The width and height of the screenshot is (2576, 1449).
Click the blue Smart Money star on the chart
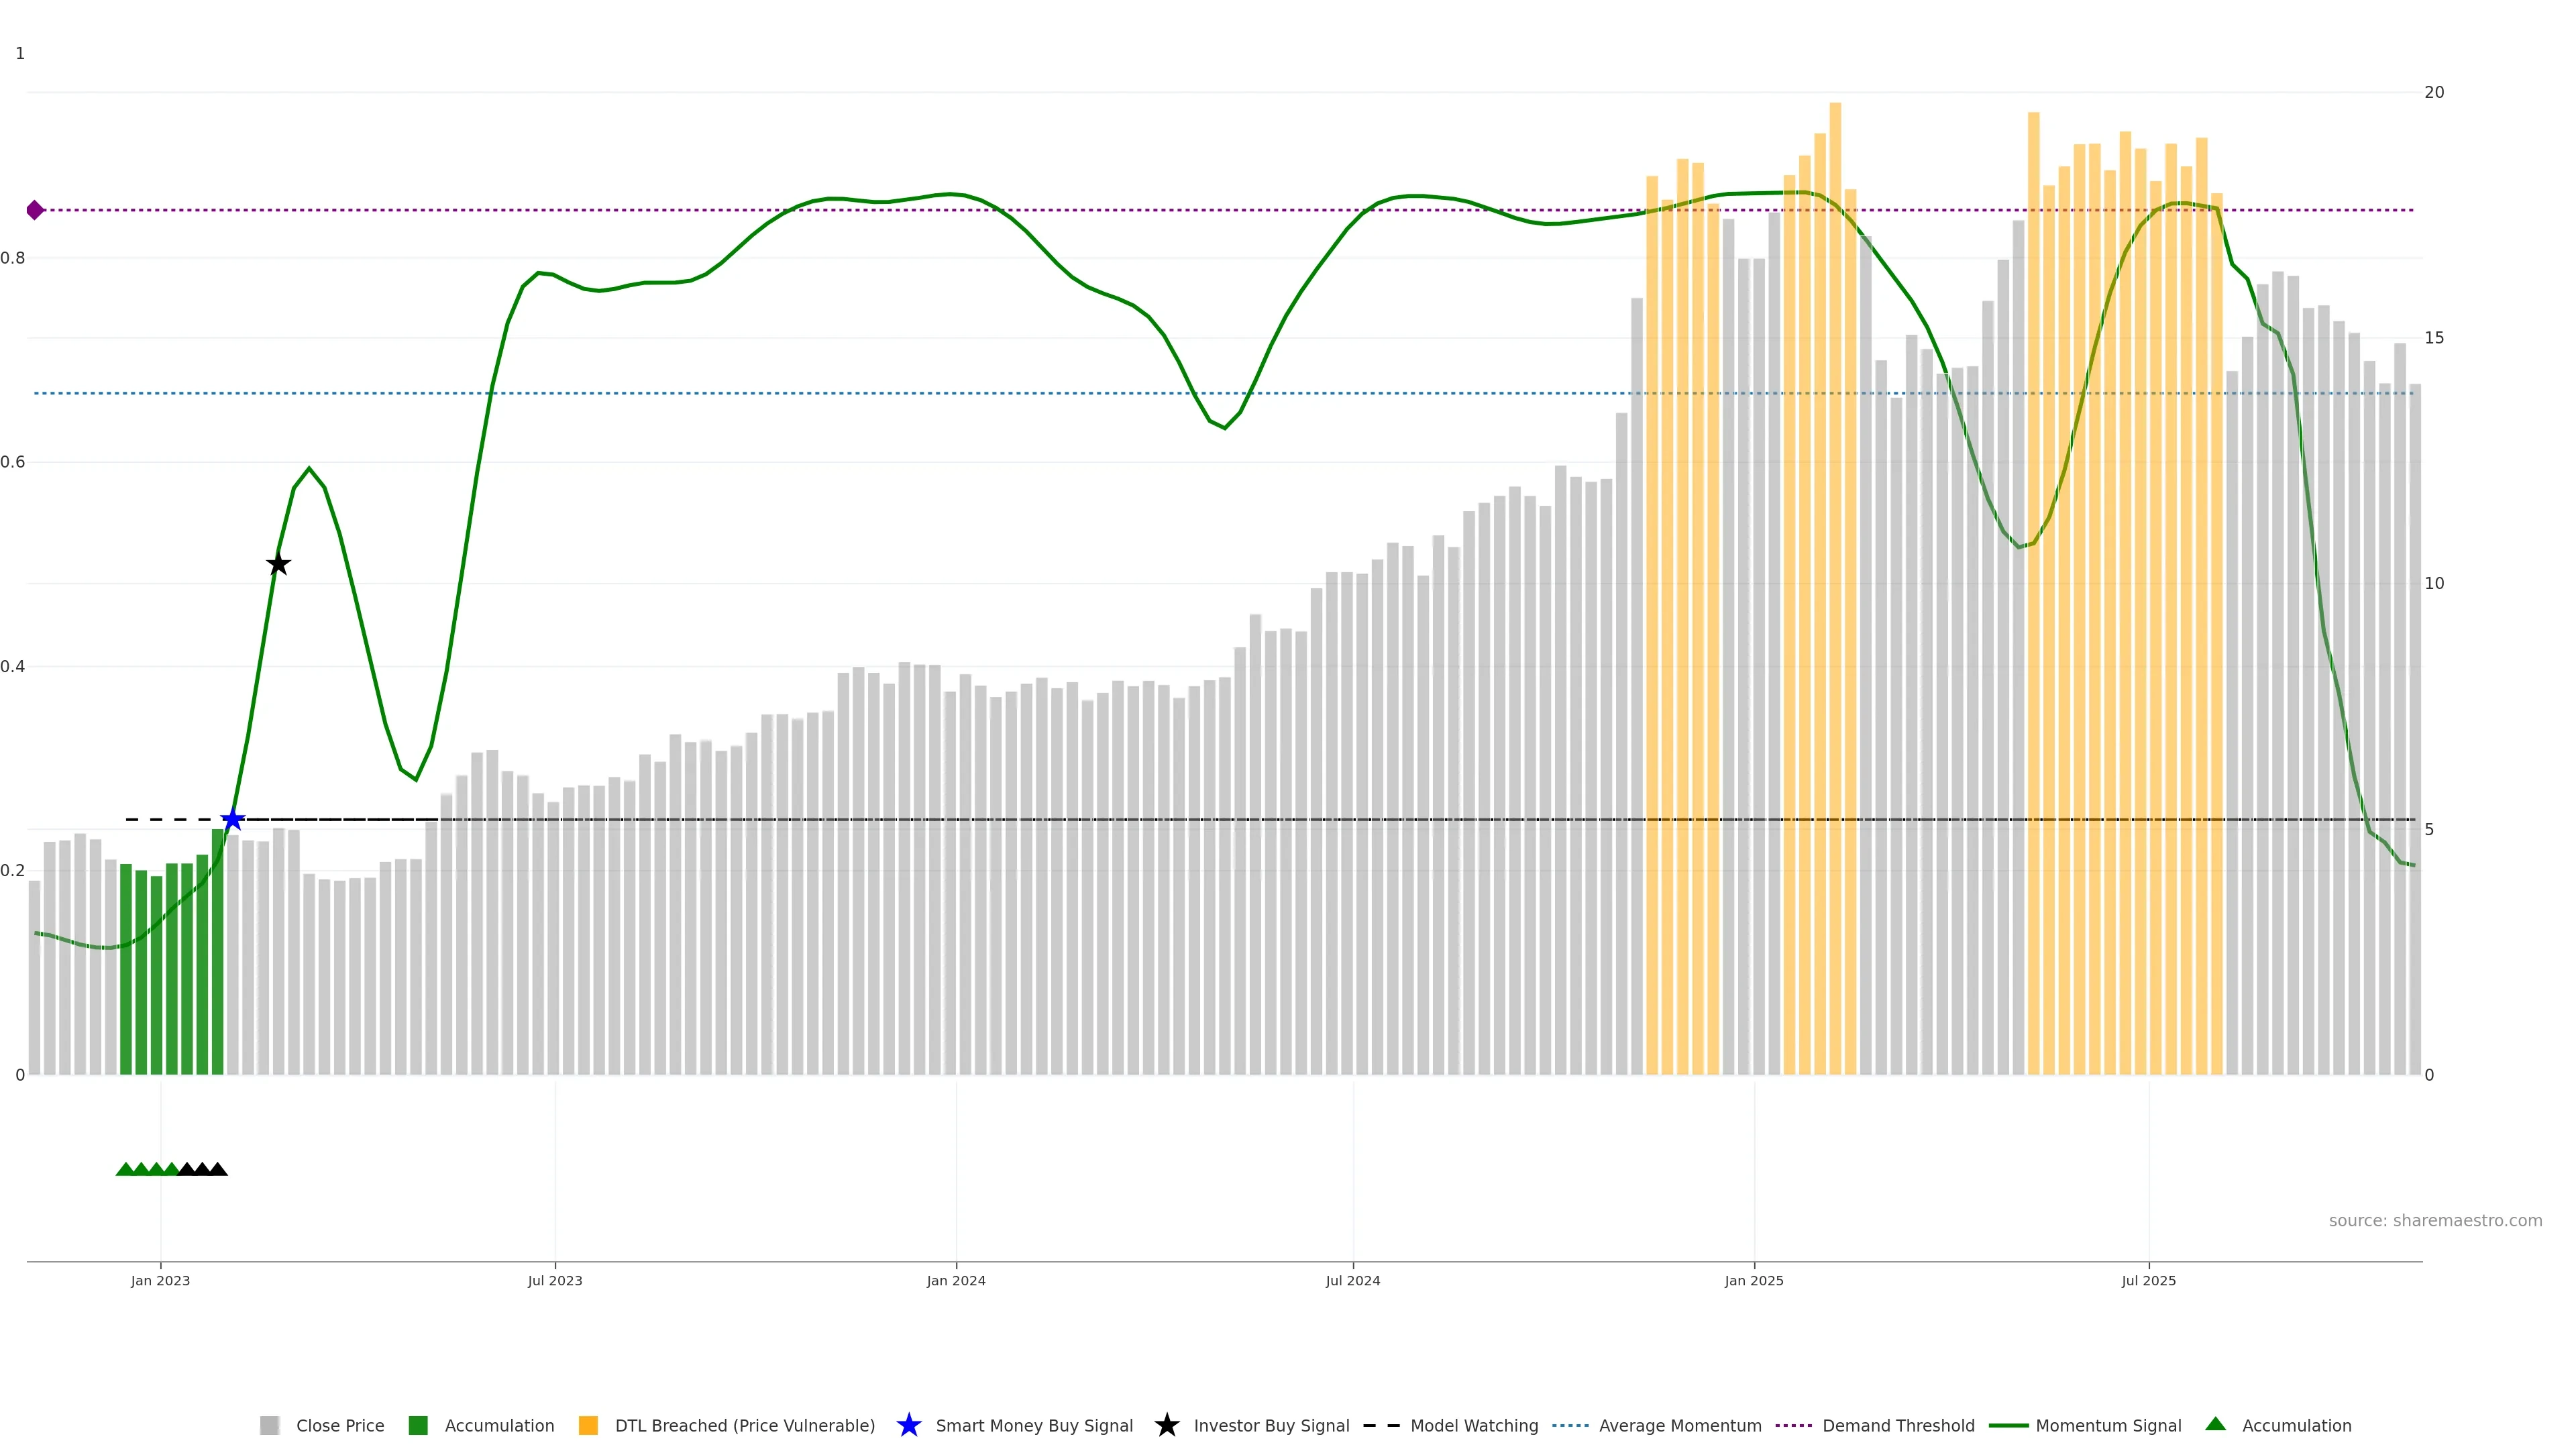coord(232,820)
